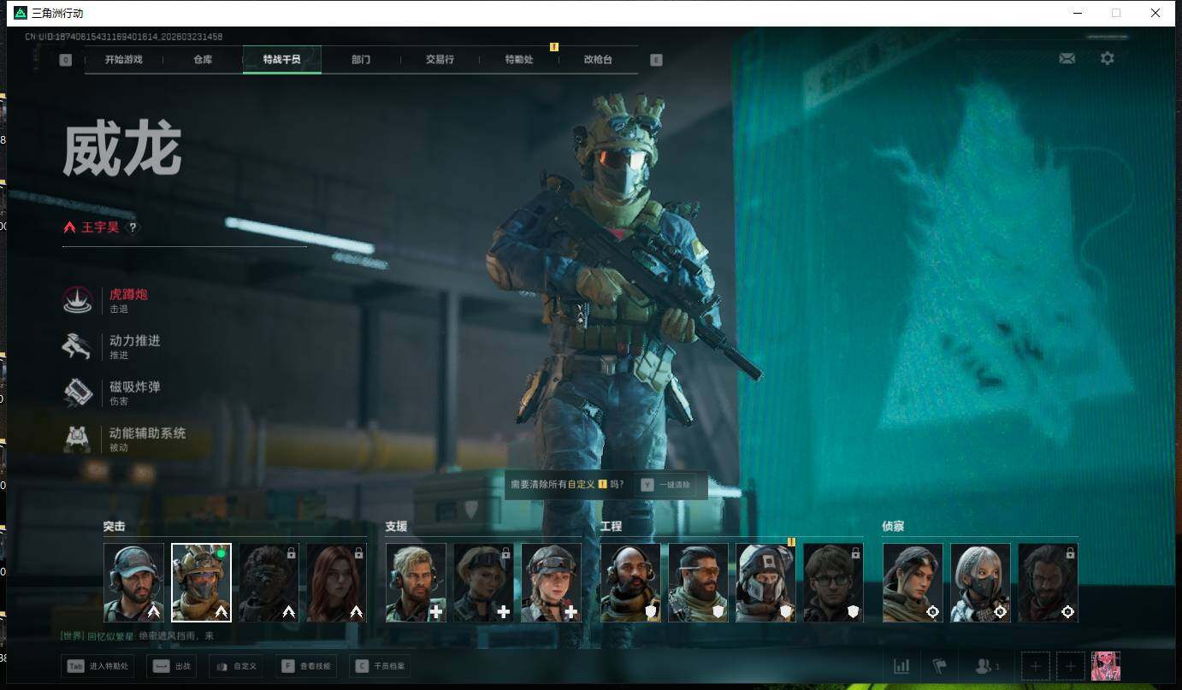Viewport: 1182px width, 690px height.
Task: Select the 磁吸炸弹 skill icon
Action: point(77,392)
